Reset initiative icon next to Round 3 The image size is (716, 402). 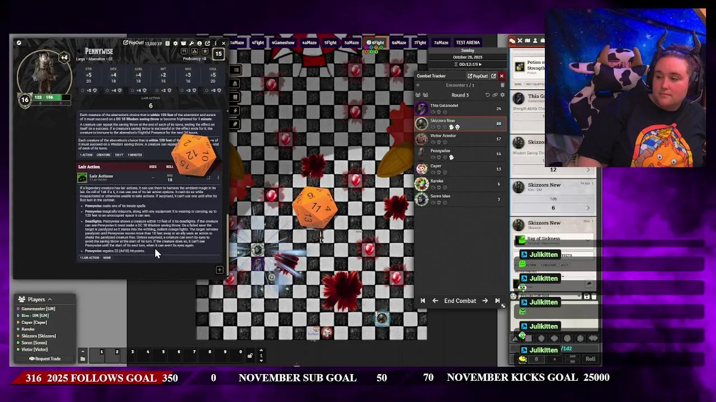[487, 95]
